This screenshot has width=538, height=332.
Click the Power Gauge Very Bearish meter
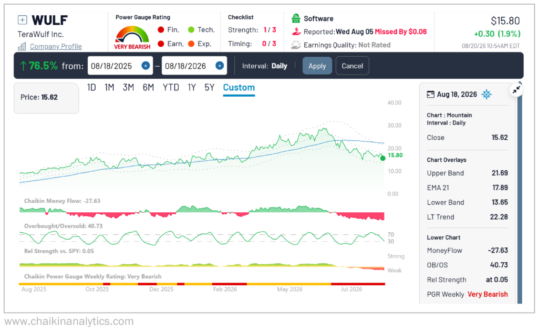click(x=132, y=38)
